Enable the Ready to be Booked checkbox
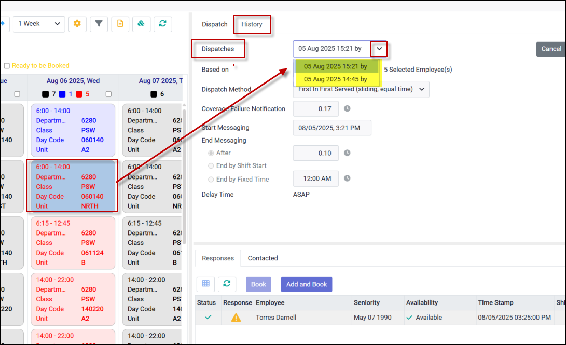The width and height of the screenshot is (566, 345). (x=7, y=66)
